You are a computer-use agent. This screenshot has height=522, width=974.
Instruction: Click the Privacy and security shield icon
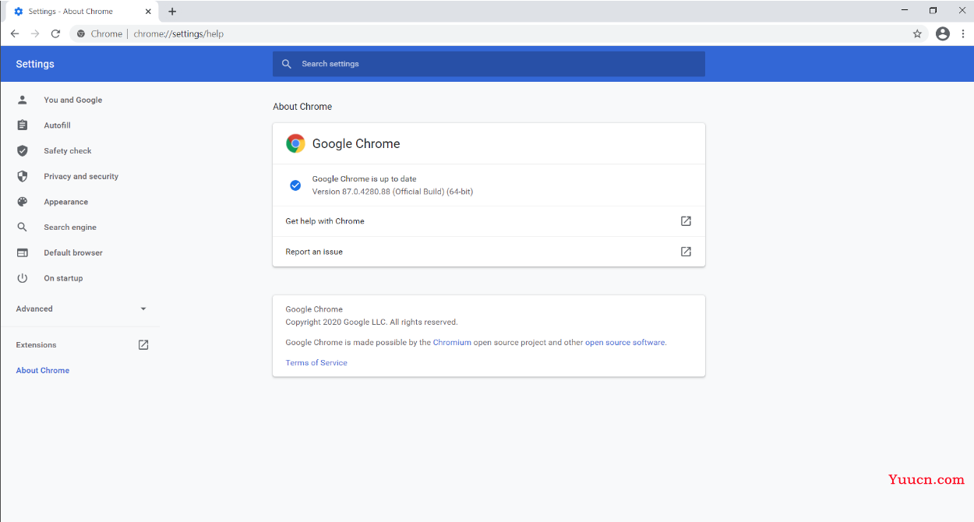click(23, 176)
